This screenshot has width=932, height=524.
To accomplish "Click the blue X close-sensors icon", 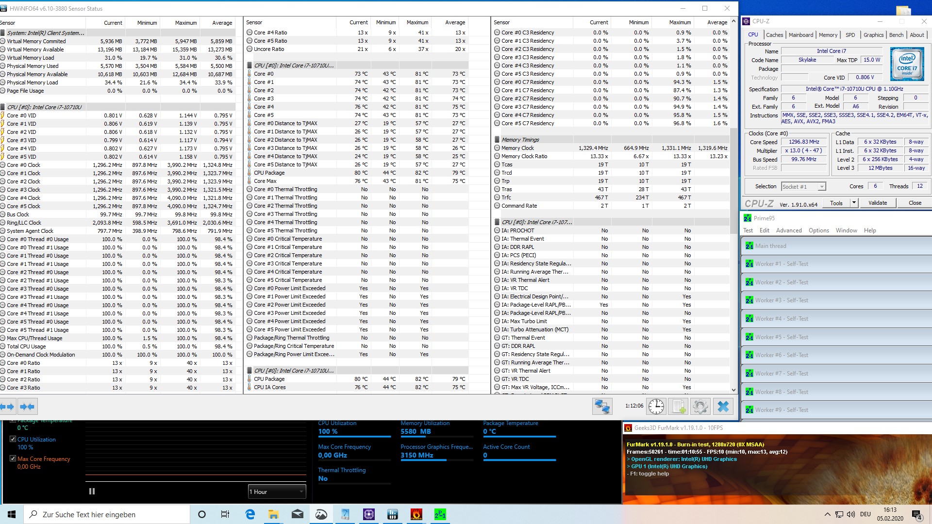I will 723,407.
